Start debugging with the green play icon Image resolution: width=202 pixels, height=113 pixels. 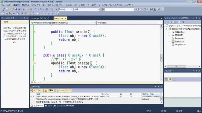coord(56,9)
